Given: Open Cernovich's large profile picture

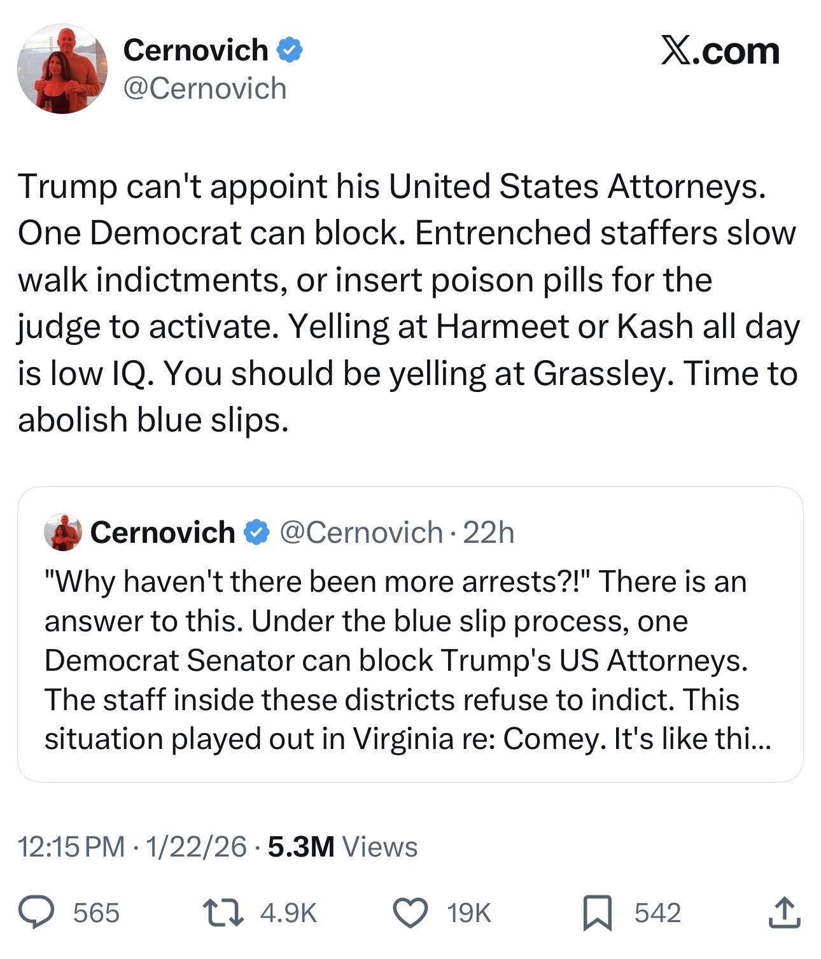Looking at the screenshot, I should click(62, 69).
